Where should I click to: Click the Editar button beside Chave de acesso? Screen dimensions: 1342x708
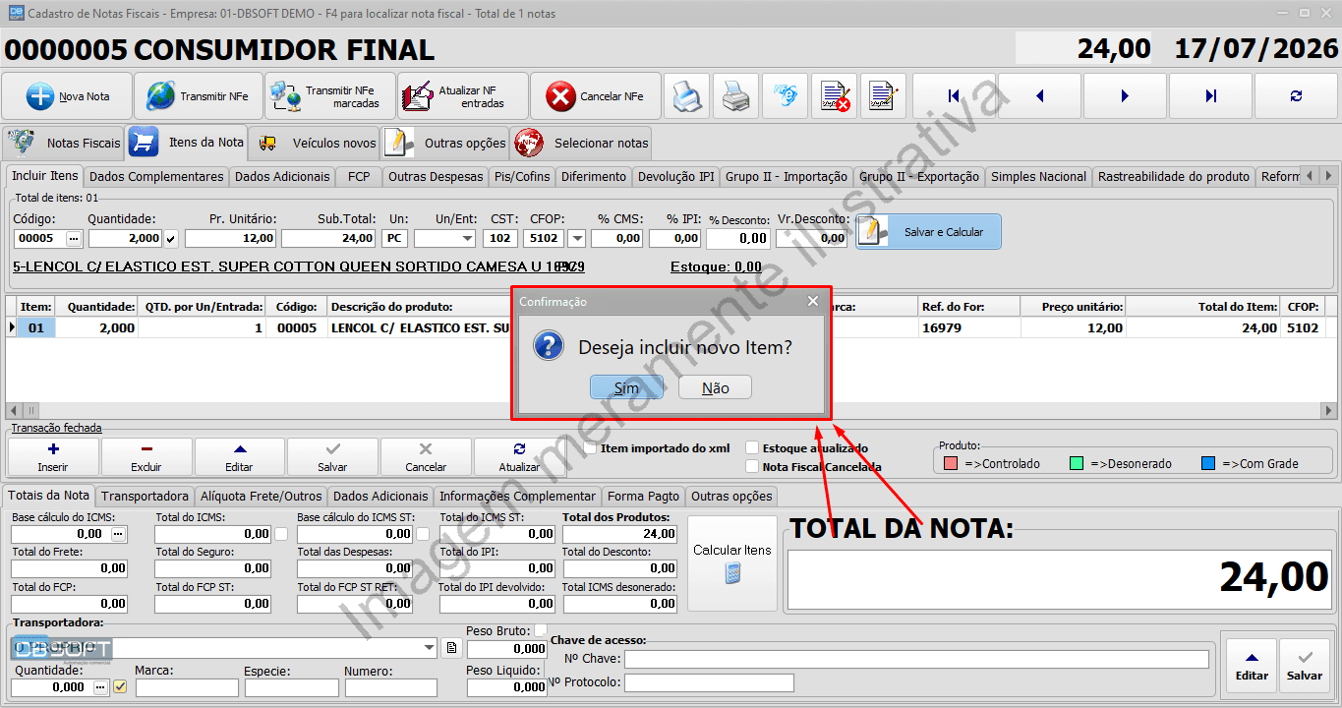click(1252, 666)
